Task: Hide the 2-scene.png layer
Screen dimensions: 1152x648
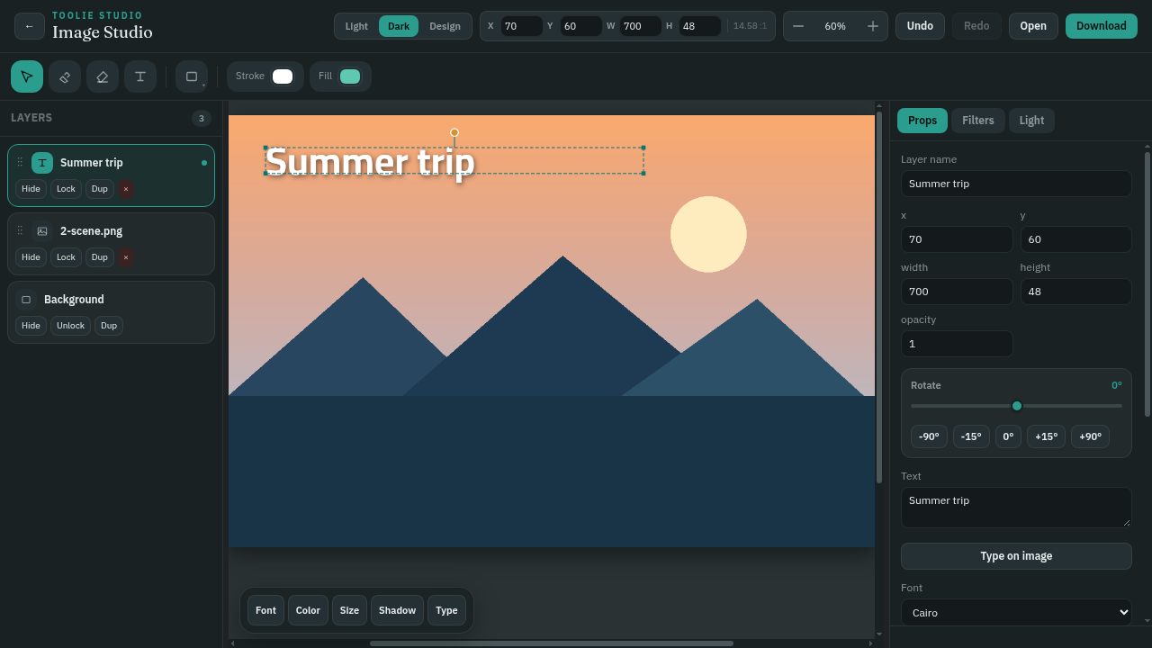Action: tap(31, 257)
